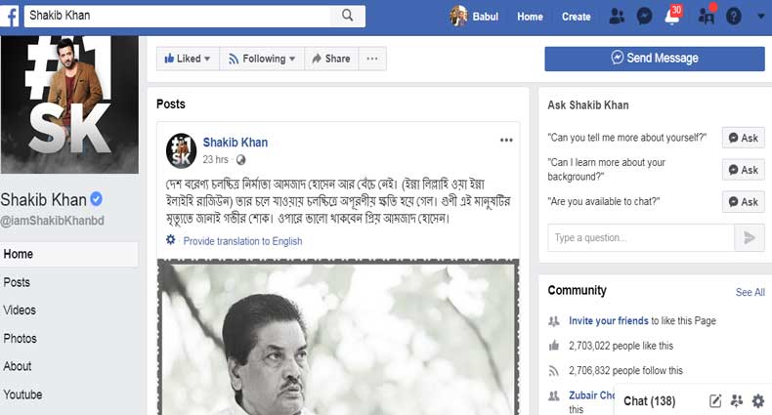Viewport: 772px width, 415px height.
Task: Open chat settings gear icon
Action: [757, 400]
